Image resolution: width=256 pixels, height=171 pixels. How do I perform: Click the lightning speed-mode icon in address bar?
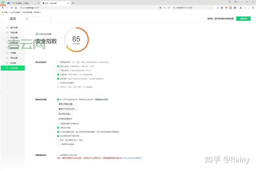[x=160, y=8]
